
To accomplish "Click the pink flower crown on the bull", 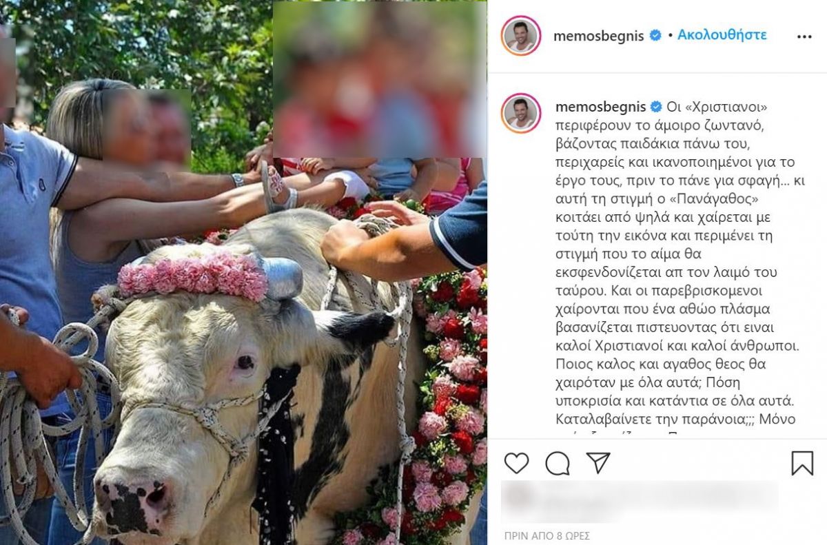I will 193,274.
